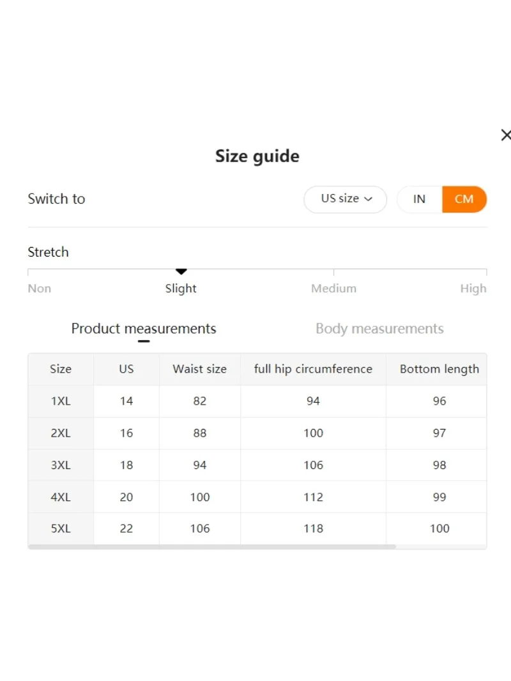Select the 1XL size row
This screenshot has height=681, width=511.
[61, 401]
